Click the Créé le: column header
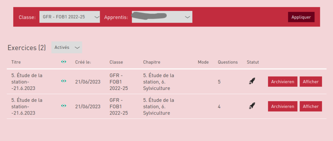 [x=83, y=62]
